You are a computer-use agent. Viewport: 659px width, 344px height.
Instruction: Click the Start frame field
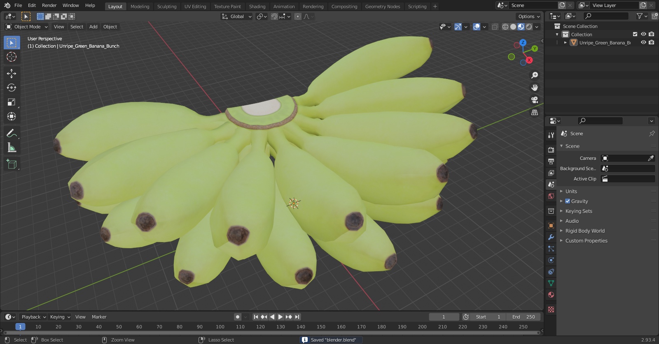(x=488, y=317)
